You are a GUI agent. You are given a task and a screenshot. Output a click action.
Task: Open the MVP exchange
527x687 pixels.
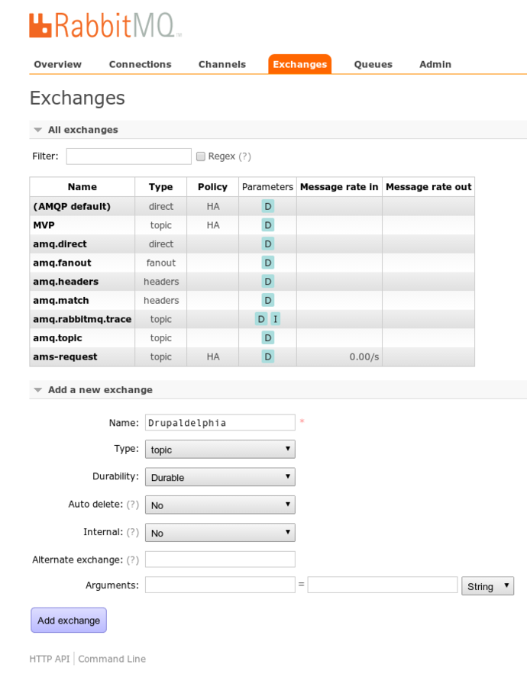(x=44, y=225)
